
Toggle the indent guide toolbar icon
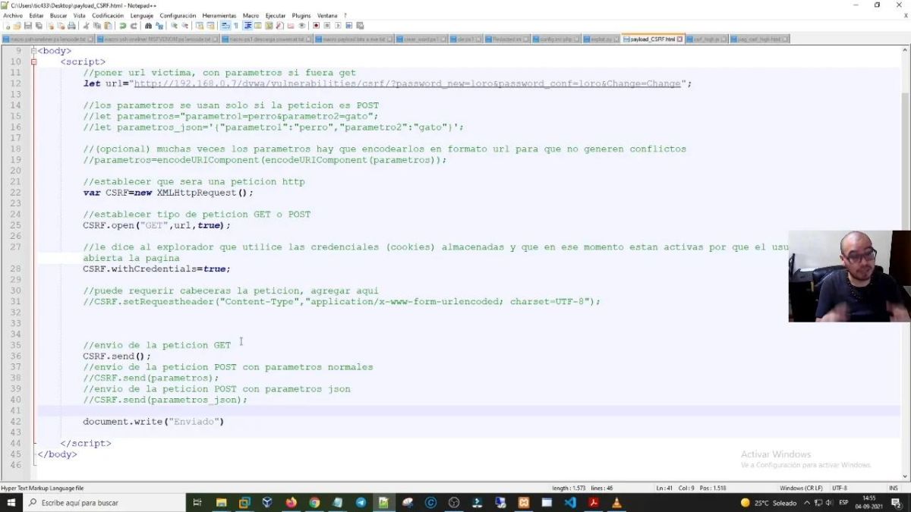click(x=247, y=26)
